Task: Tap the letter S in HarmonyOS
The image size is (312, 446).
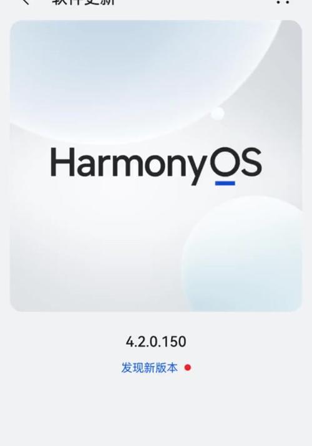Action: pyautogui.click(x=250, y=162)
